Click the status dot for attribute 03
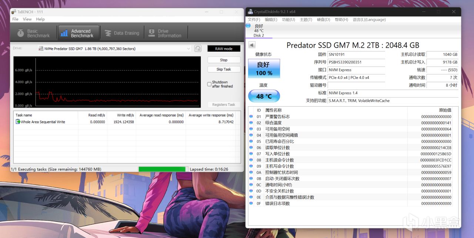This screenshot has width=474, height=238. click(251, 129)
